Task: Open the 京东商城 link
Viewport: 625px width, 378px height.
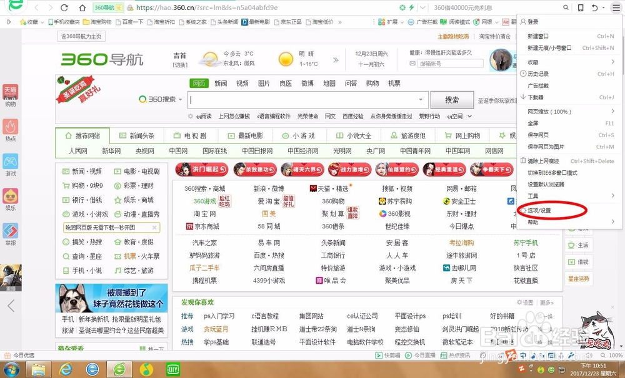Action: [x=207, y=226]
